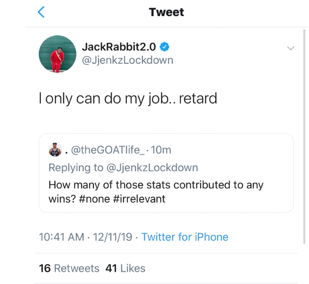View the 41 Likes list
The height and width of the screenshot is (284, 309).
pyautogui.click(x=125, y=268)
